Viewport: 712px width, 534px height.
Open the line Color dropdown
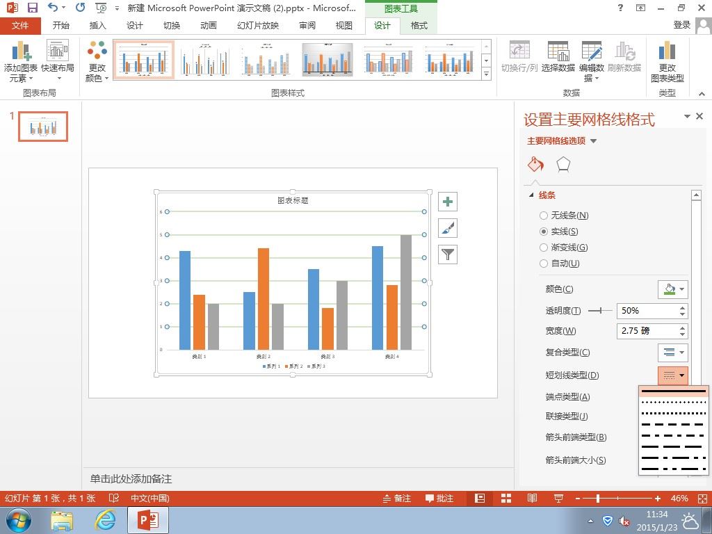click(673, 289)
